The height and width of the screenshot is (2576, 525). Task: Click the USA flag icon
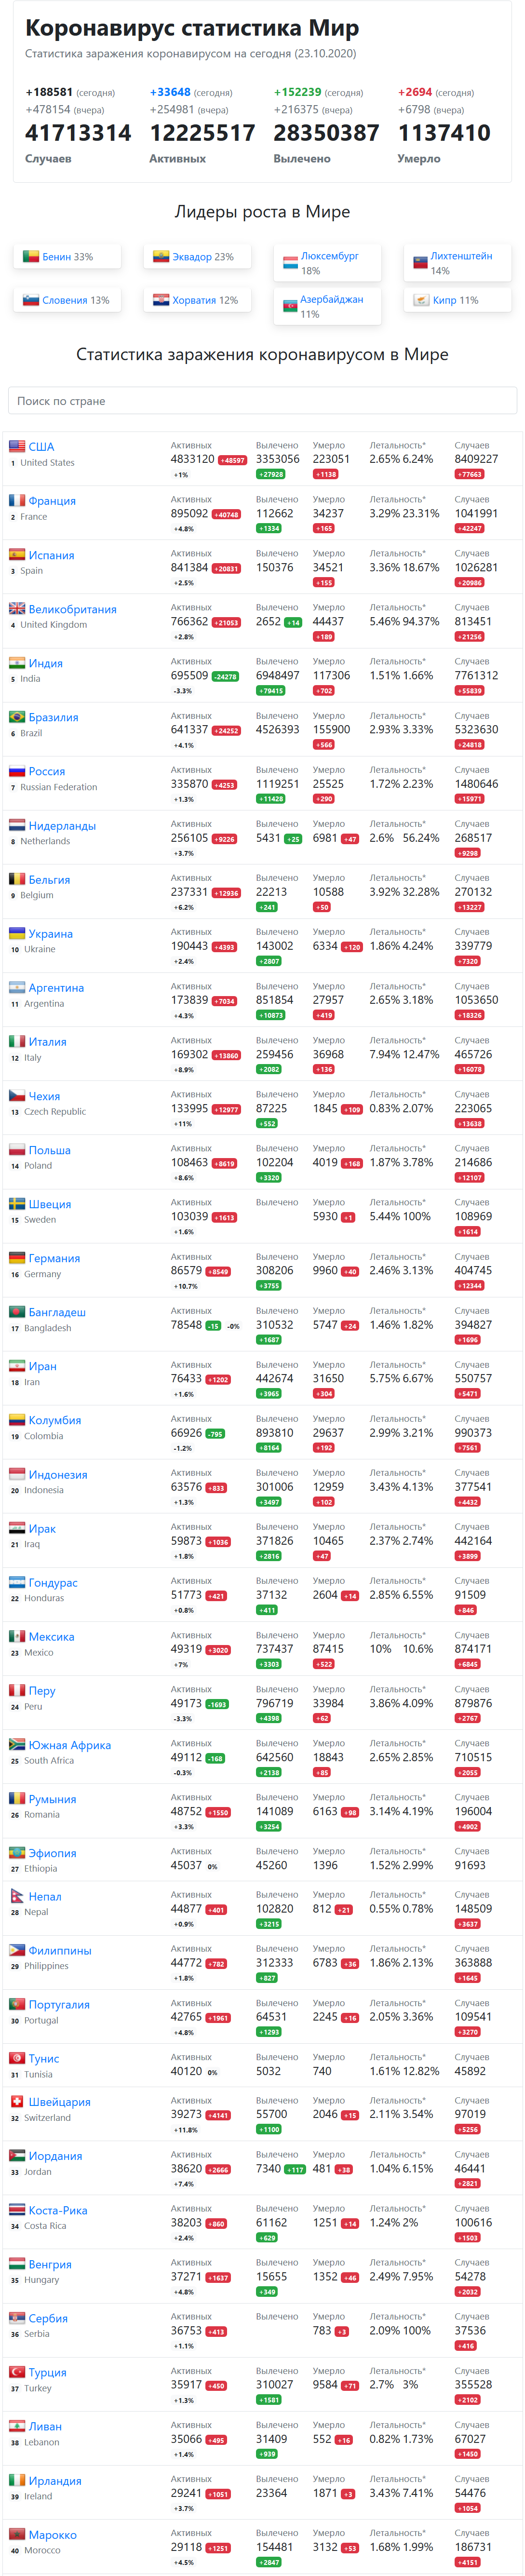(x=17, y=446)
